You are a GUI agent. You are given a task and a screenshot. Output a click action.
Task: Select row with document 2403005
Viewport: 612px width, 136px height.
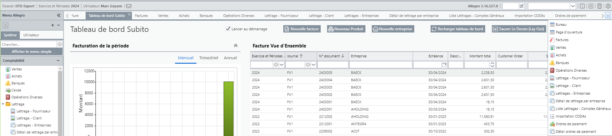(399, 73)
